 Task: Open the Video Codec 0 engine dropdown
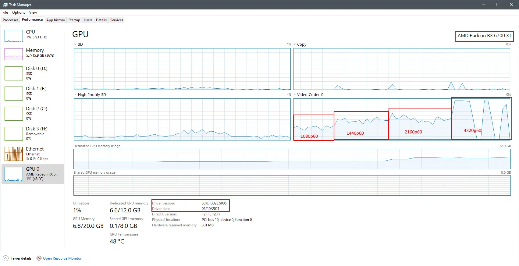(294, 94)
